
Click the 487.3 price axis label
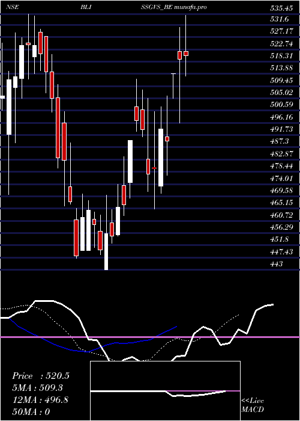(280, 141)
